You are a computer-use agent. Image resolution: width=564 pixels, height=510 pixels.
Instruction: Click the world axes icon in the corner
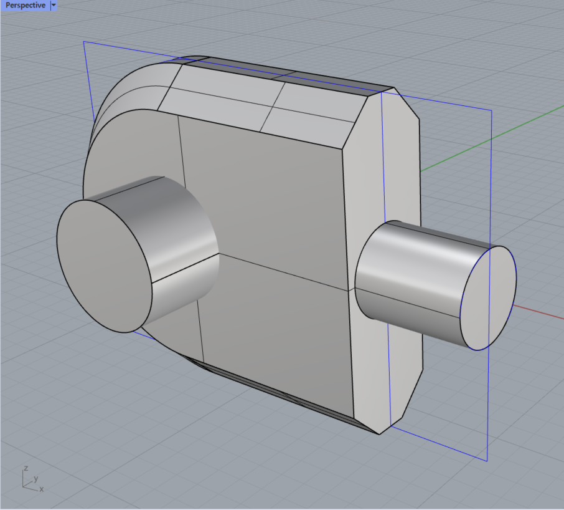[x=33, y=479]
